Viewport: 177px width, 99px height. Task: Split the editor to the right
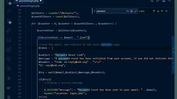coord(164,1)
